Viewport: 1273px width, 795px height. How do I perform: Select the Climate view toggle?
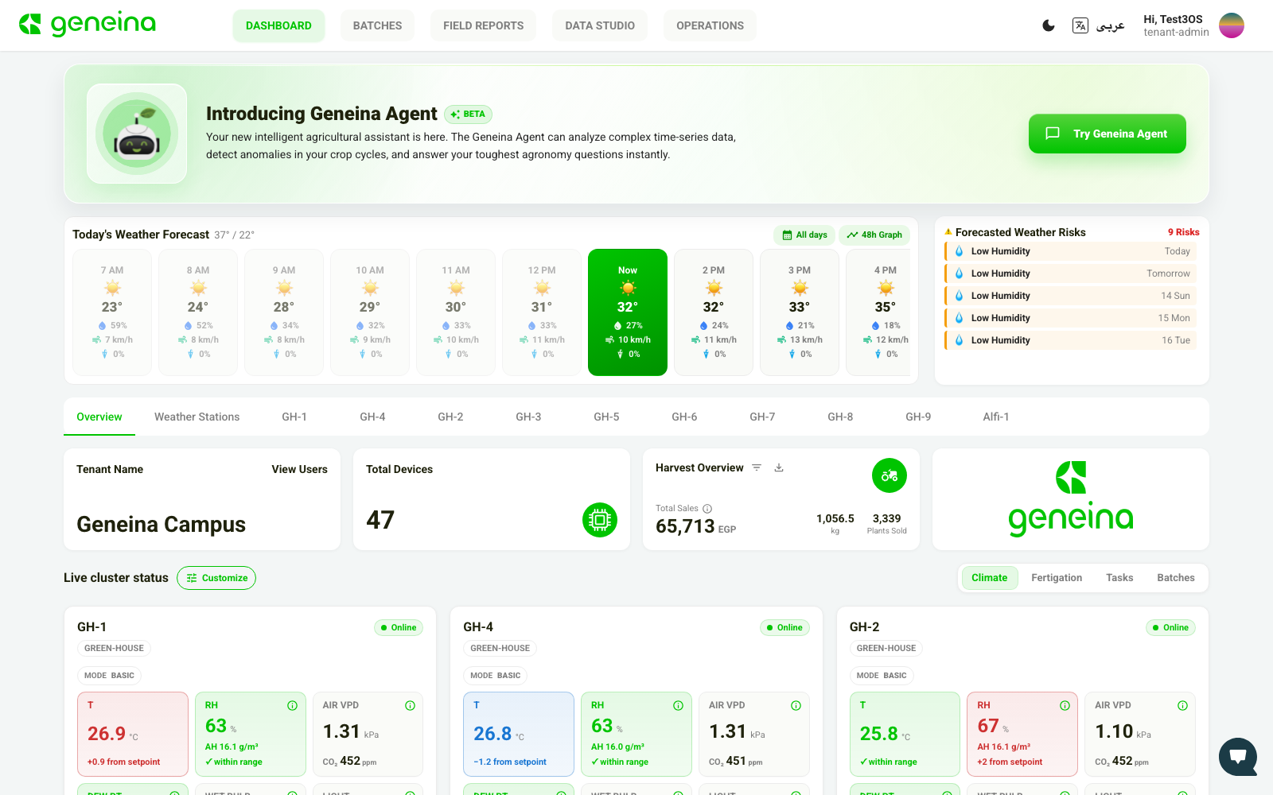point(989,578)
